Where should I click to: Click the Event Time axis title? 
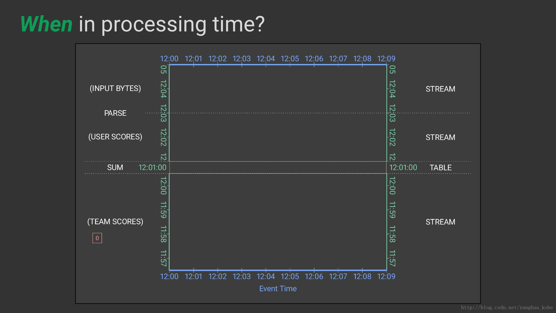click(x=278, y=289)
